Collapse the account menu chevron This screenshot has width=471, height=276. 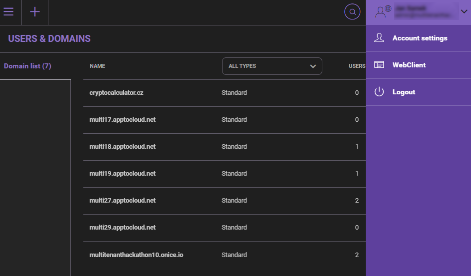coord(464,11)
